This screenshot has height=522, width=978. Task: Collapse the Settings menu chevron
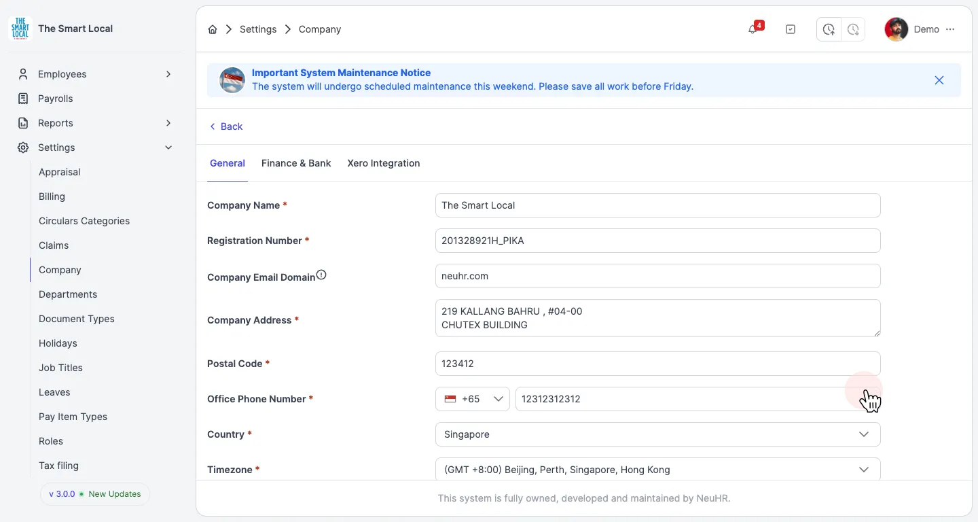coord(168,147)
